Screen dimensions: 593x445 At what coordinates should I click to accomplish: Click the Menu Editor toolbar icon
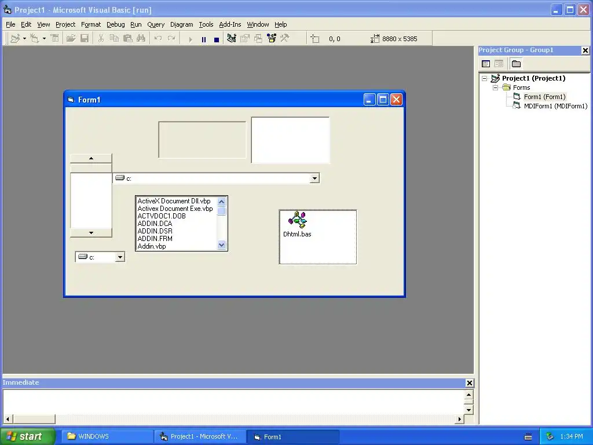click(55, 39)
